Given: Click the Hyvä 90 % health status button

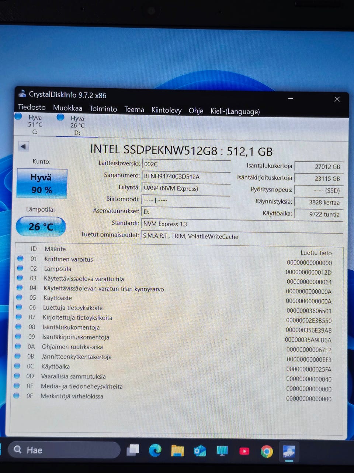Looking at the screenshot, I should point(42,183).
